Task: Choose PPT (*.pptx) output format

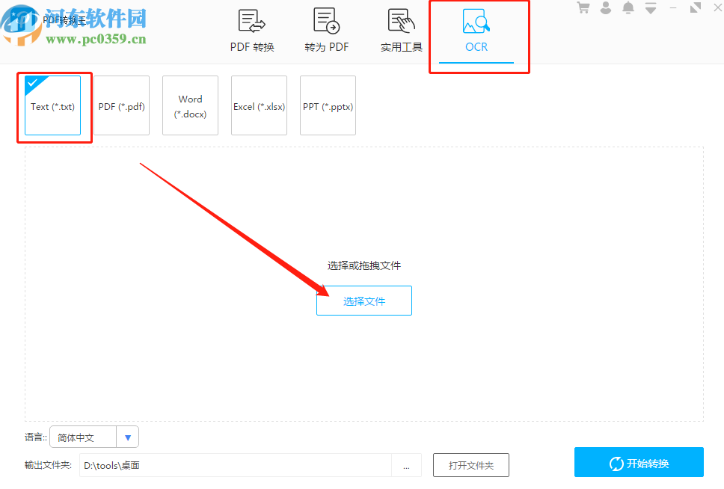Action: (x=328, y=105)
